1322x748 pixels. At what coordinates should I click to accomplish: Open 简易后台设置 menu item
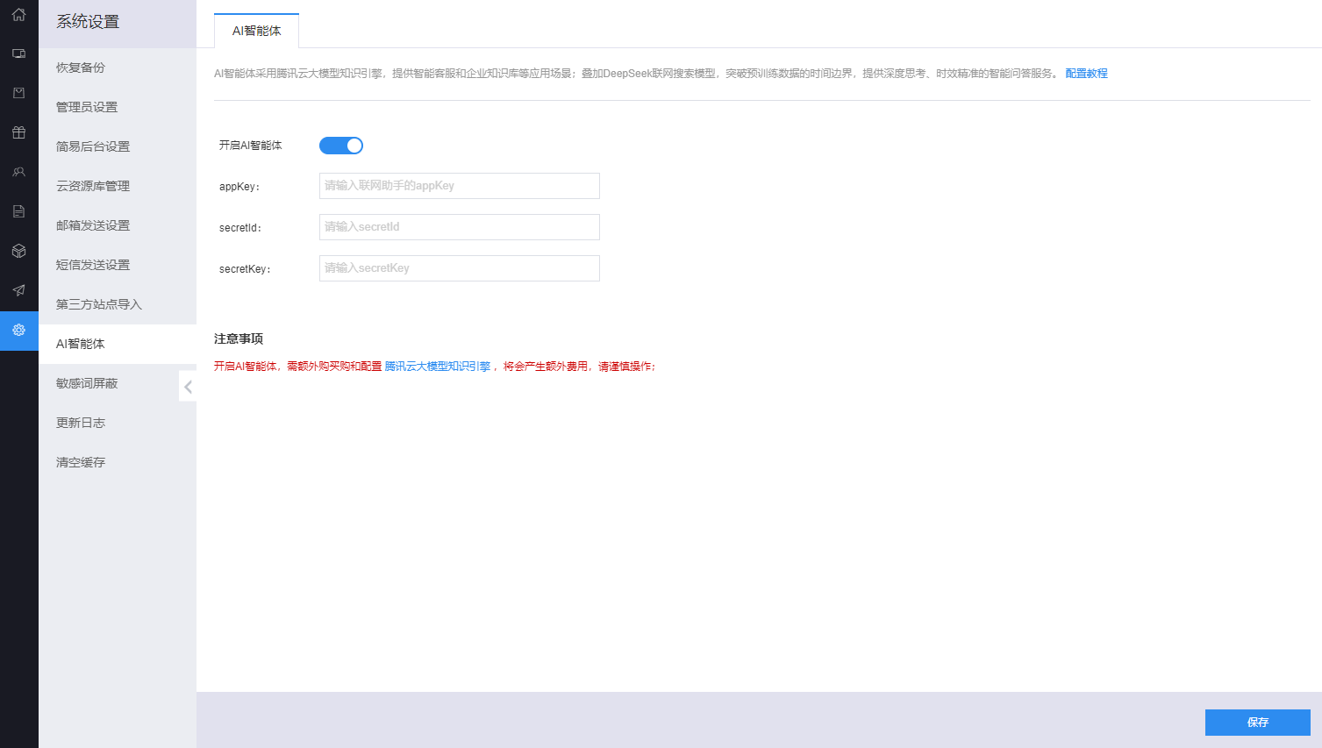click(x=118, y=146)
